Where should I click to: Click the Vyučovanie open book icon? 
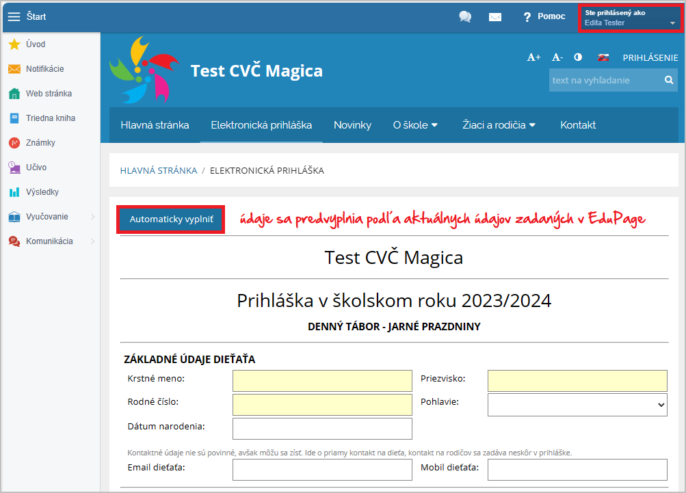[14, 217]
